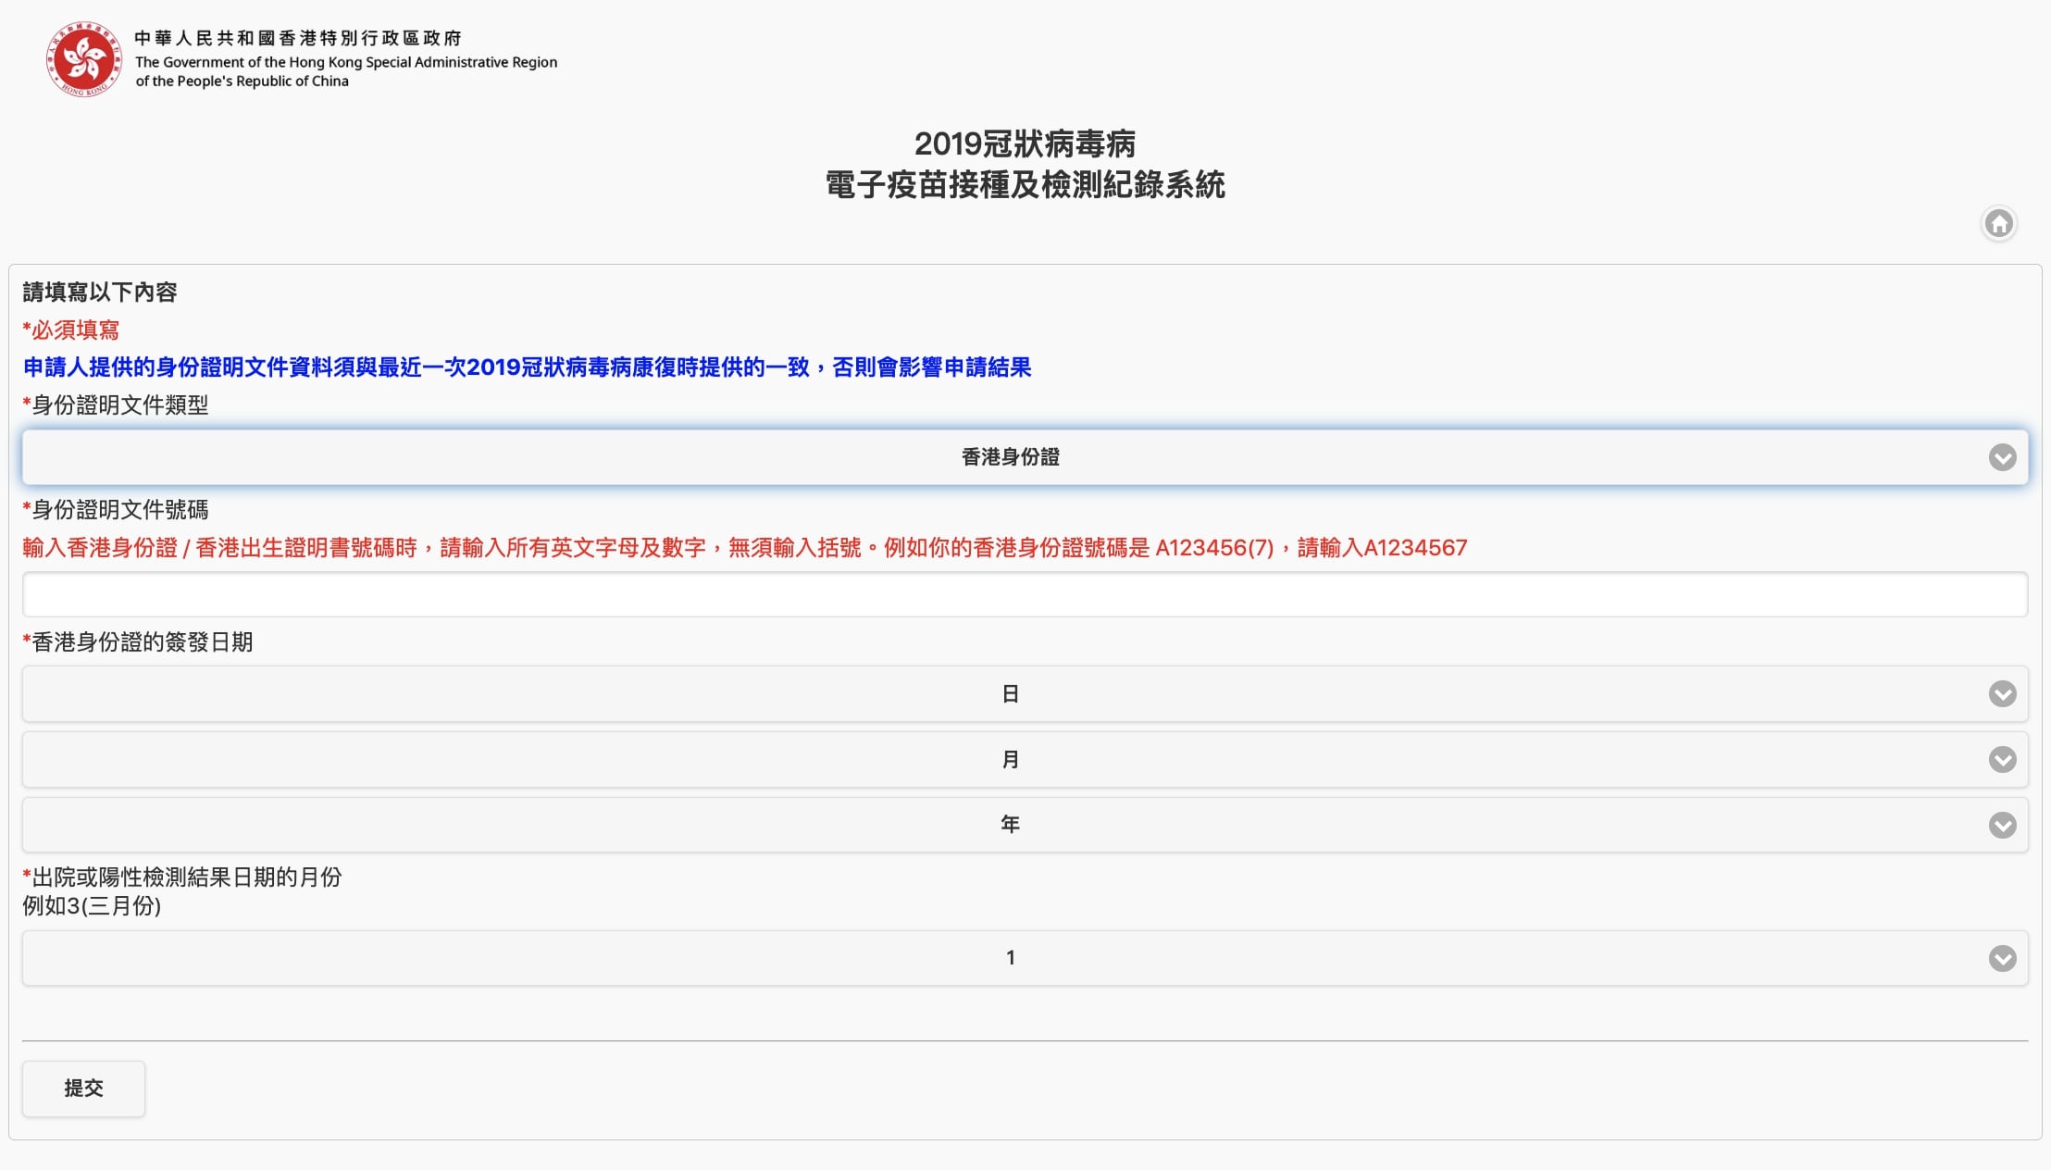Open the 身份證明文件類型 dropdown showing 香港身份證
The image size is (2051, 1170).
click(1009, 457)
